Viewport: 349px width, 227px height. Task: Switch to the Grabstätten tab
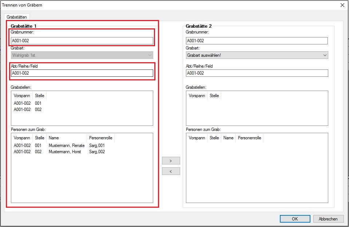[x=17, y=17]
